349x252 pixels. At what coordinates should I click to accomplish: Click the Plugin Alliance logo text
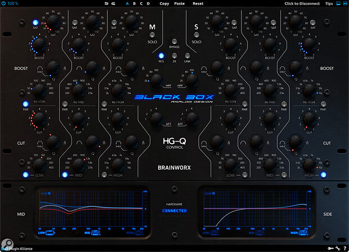click(x=20, y=249)
